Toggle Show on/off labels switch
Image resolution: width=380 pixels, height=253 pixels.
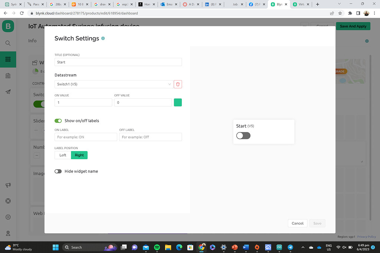point(58,121)
